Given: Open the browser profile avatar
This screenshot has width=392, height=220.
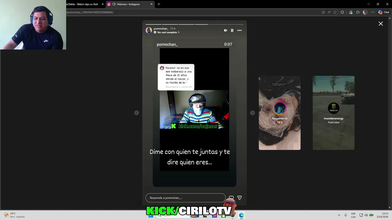Looking at the screenshot, I should point(365,12).
